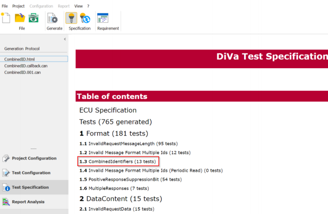328x214 pixels.
Task: Open 1.3 CombinedIdentifiers (13 tests) link
Action: [118, 162]
